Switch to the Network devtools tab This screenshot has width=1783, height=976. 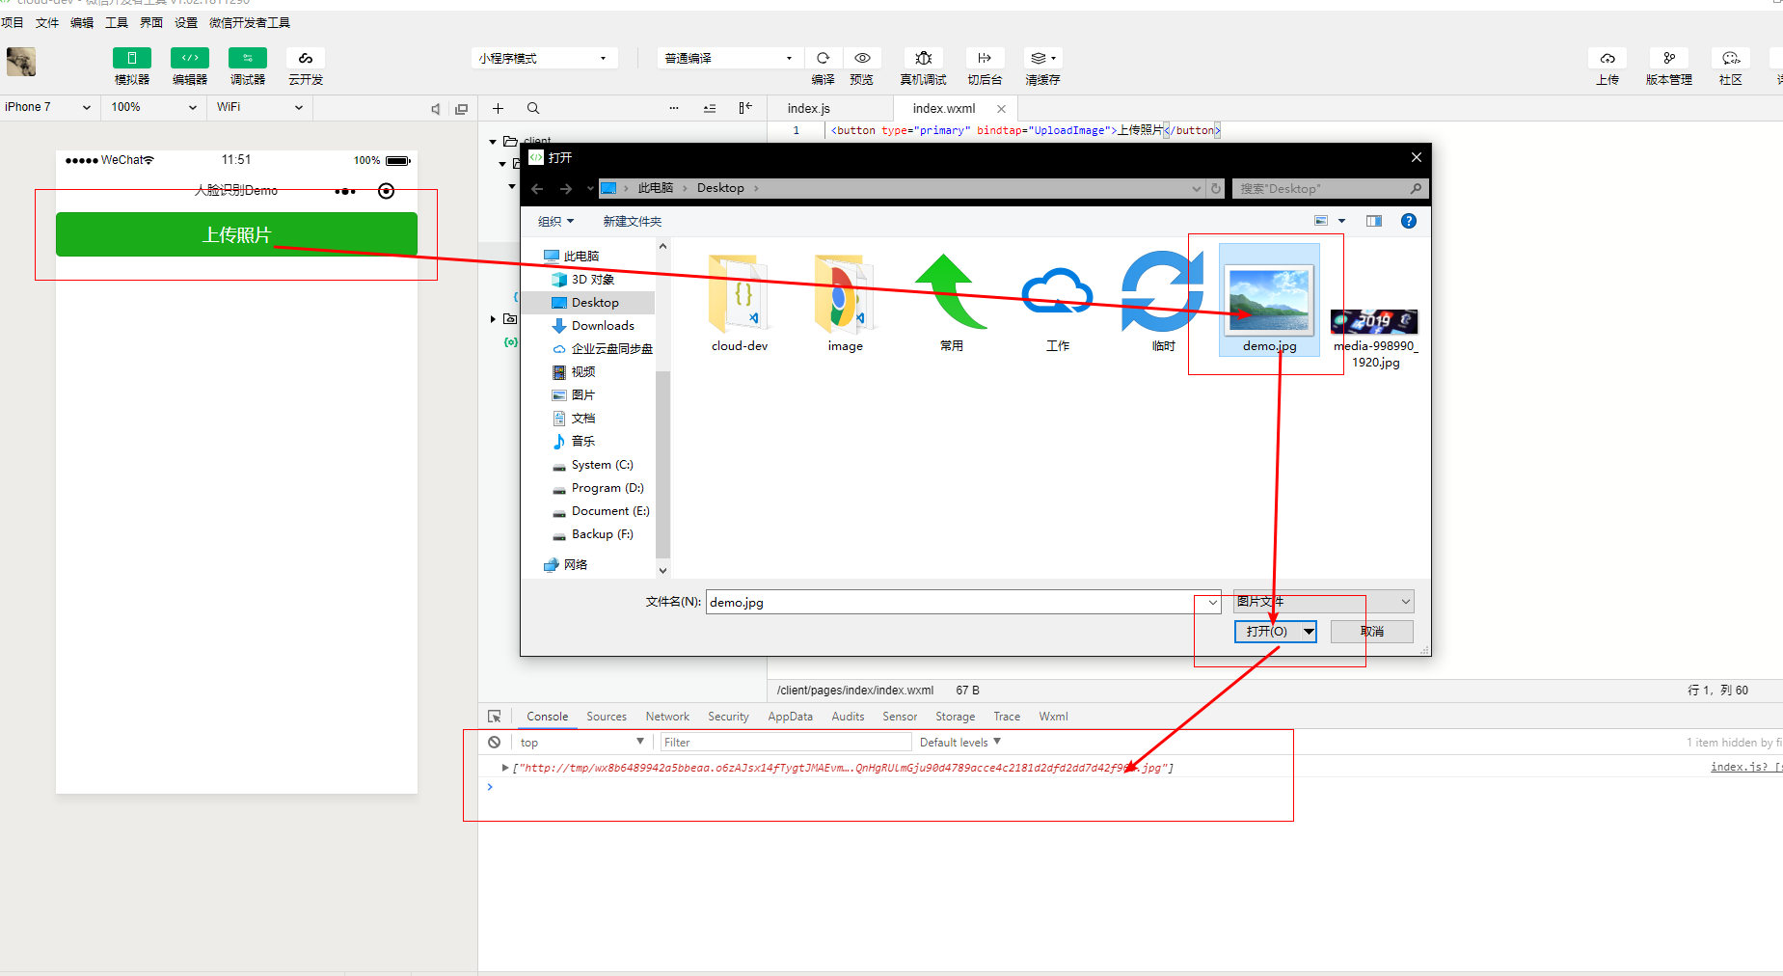click(667, 717)
